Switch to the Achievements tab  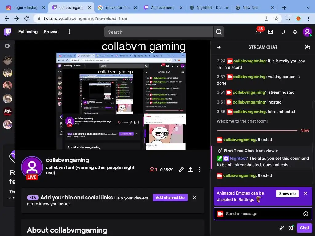click(163, 8)
